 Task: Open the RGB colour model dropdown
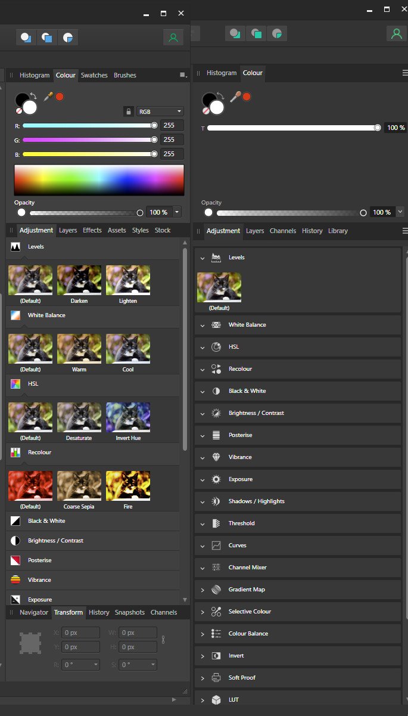coord(160,111)
